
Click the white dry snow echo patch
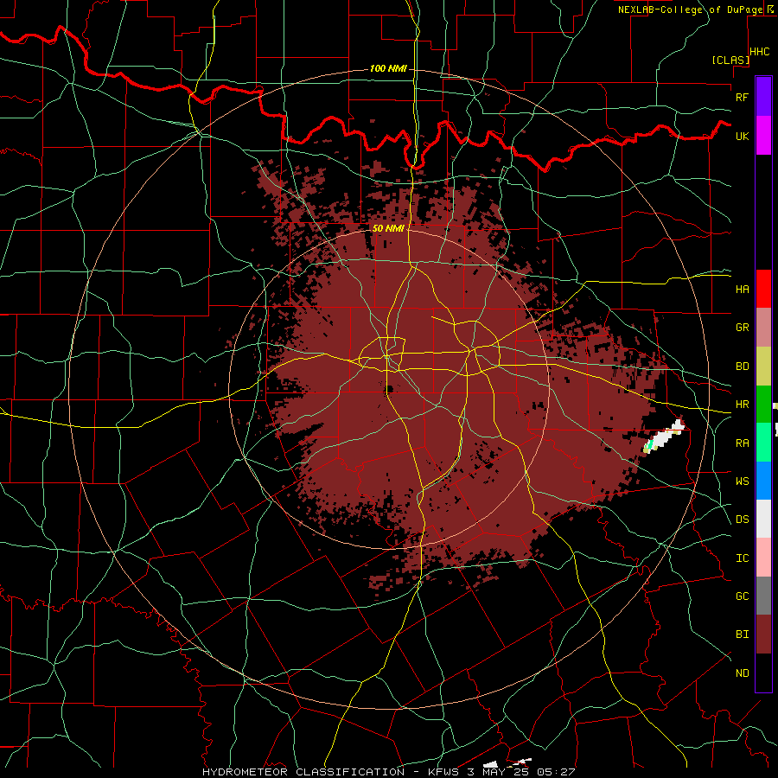pos(665,437)
